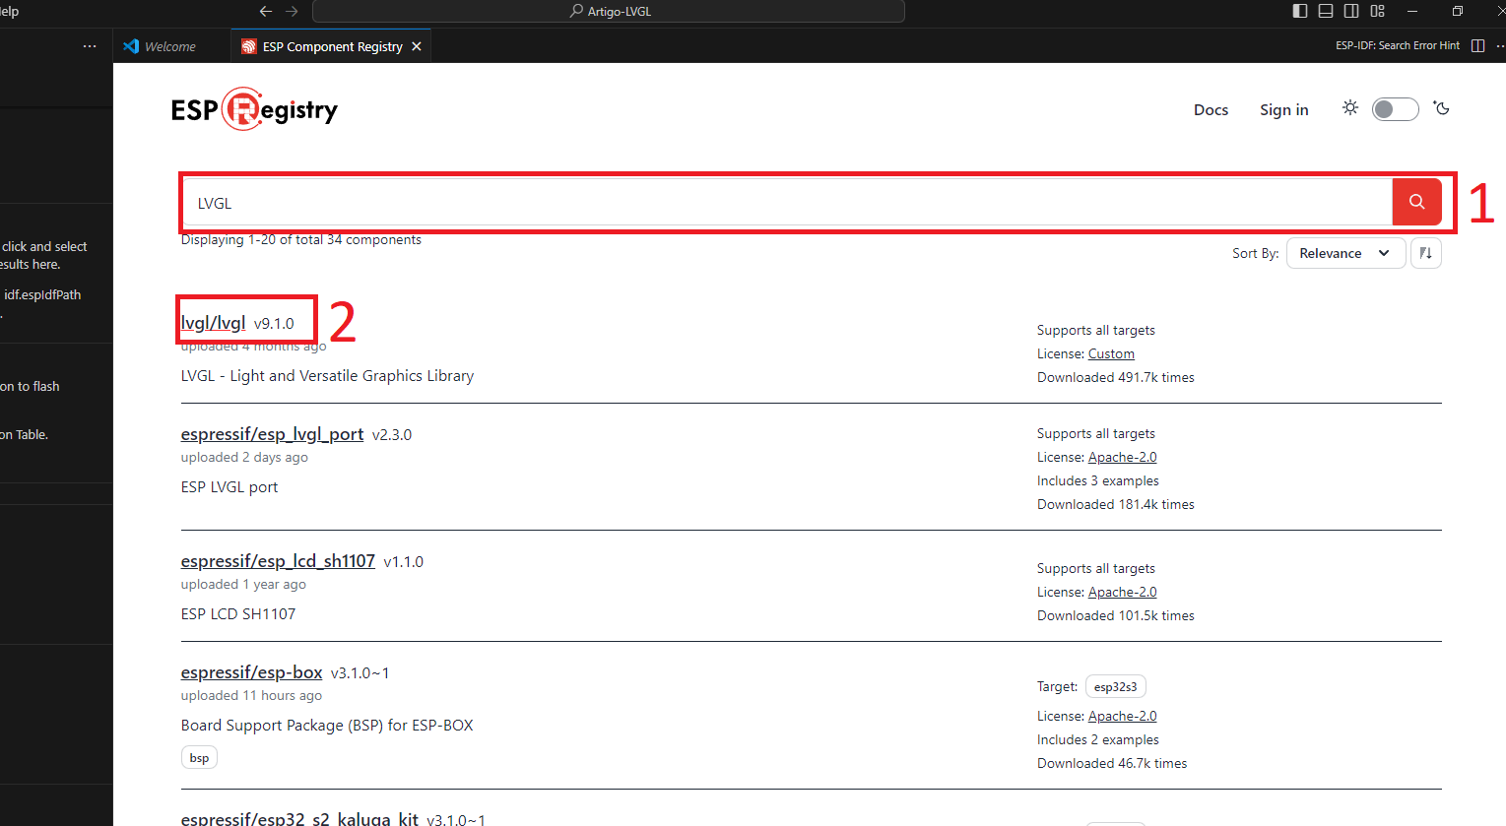Open Apache-2.0 license for esp_lcd_sh1107

coord(1122,592)
